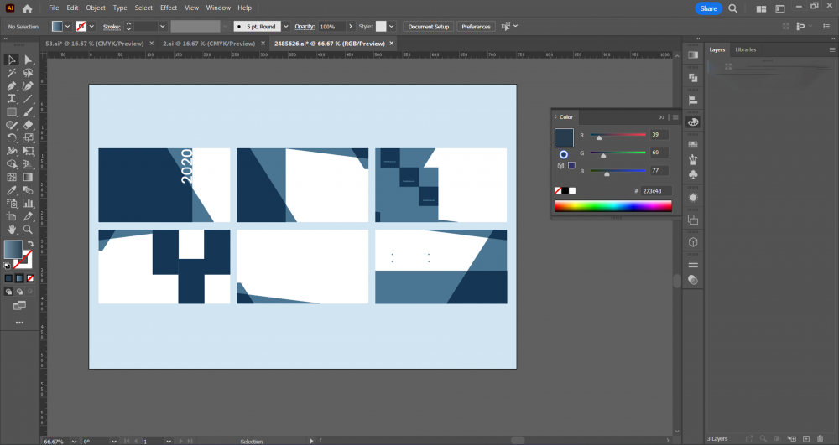839x445 pixels.
Task: Open the Effect menu
Action: (169, 8)
